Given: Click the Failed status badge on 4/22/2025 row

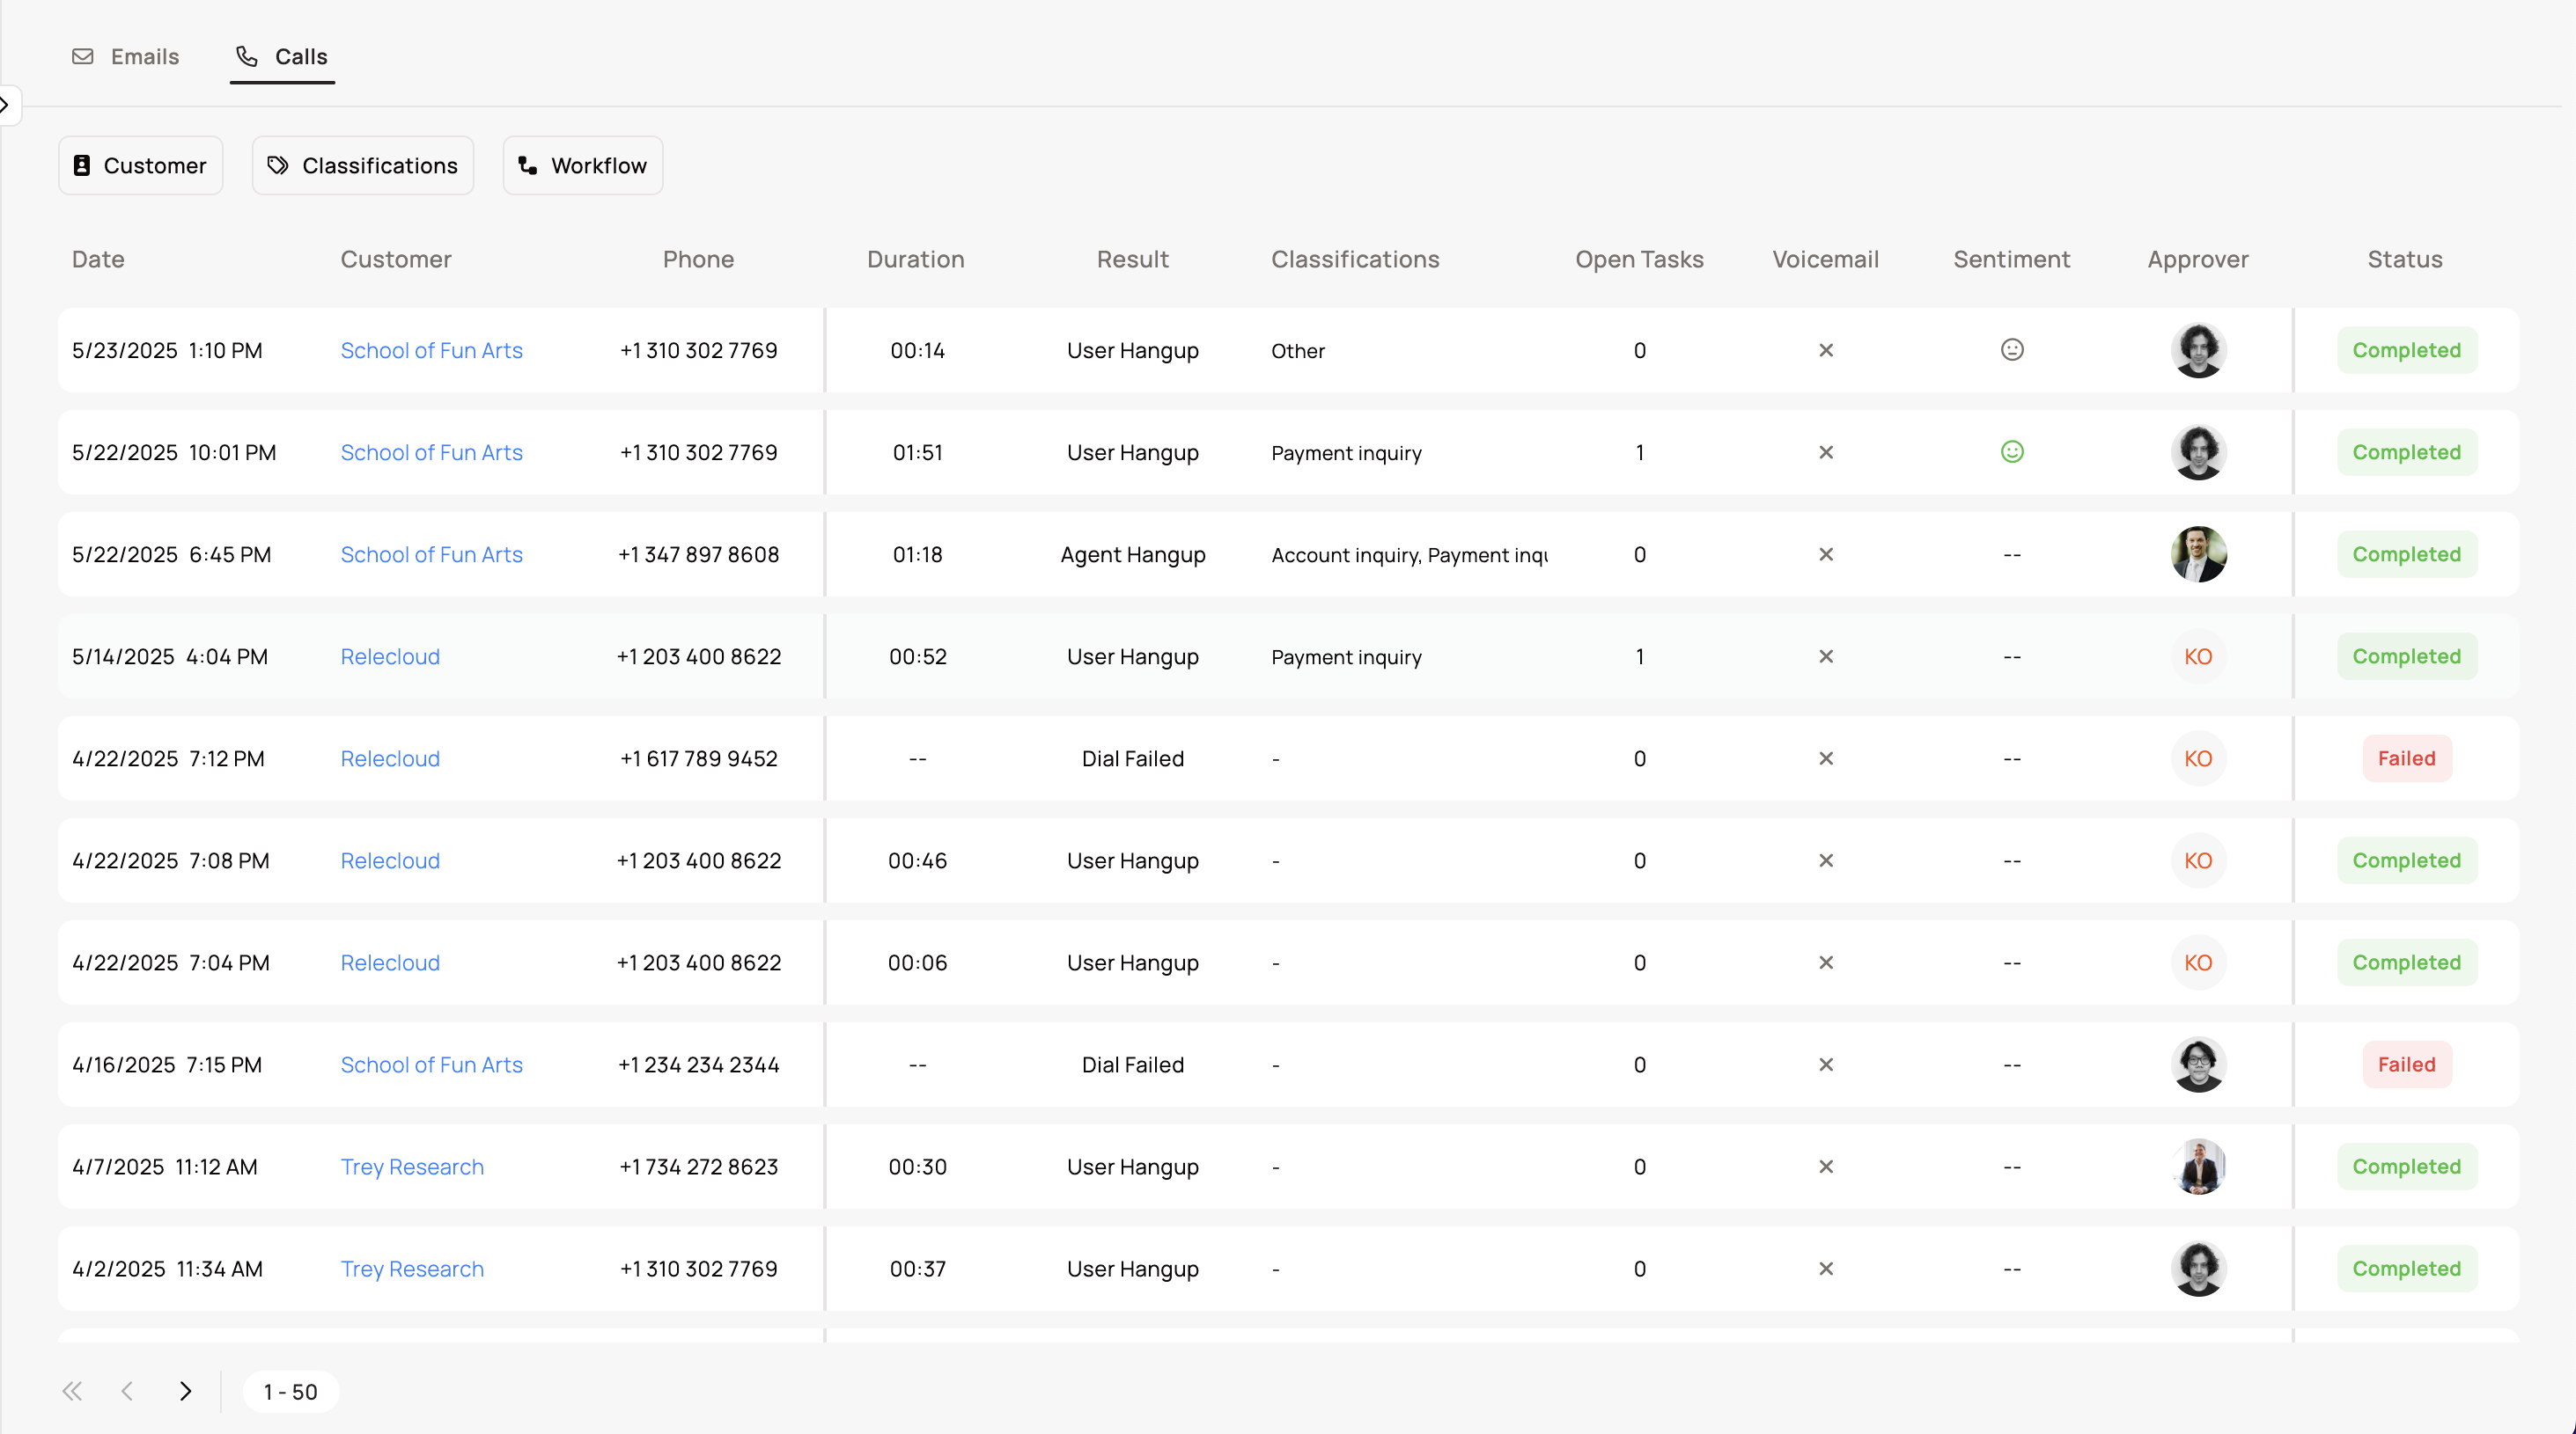Looking at the screenshot, I should [x=2406, y=758].
